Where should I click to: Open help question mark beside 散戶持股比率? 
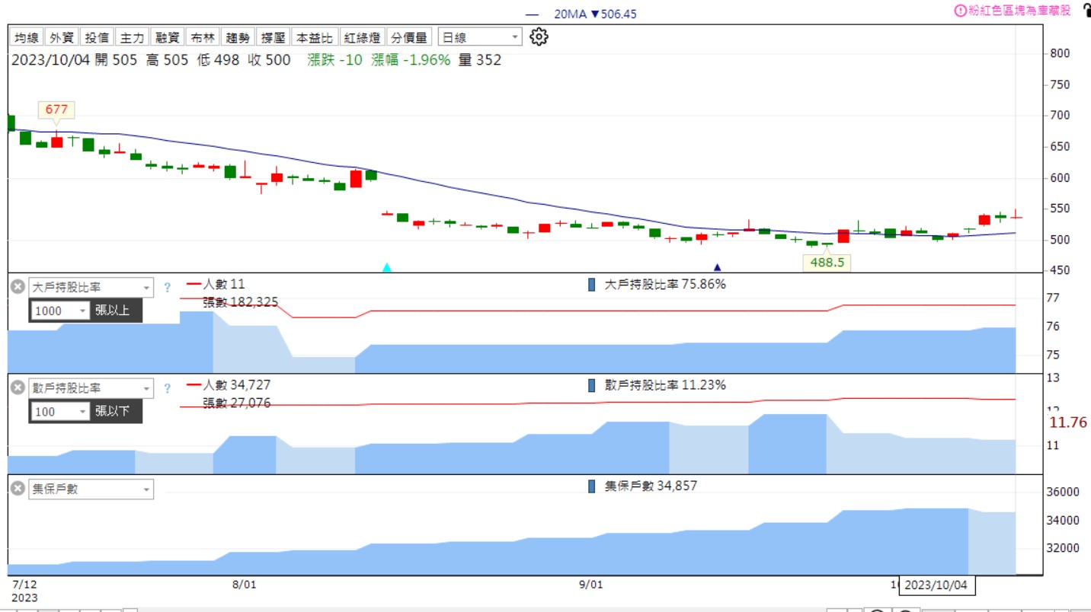point(168,388)
